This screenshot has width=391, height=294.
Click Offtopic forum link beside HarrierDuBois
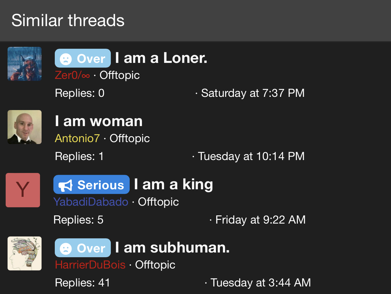(155, 265)
